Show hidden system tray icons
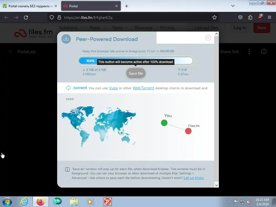 tap(229, 202)
